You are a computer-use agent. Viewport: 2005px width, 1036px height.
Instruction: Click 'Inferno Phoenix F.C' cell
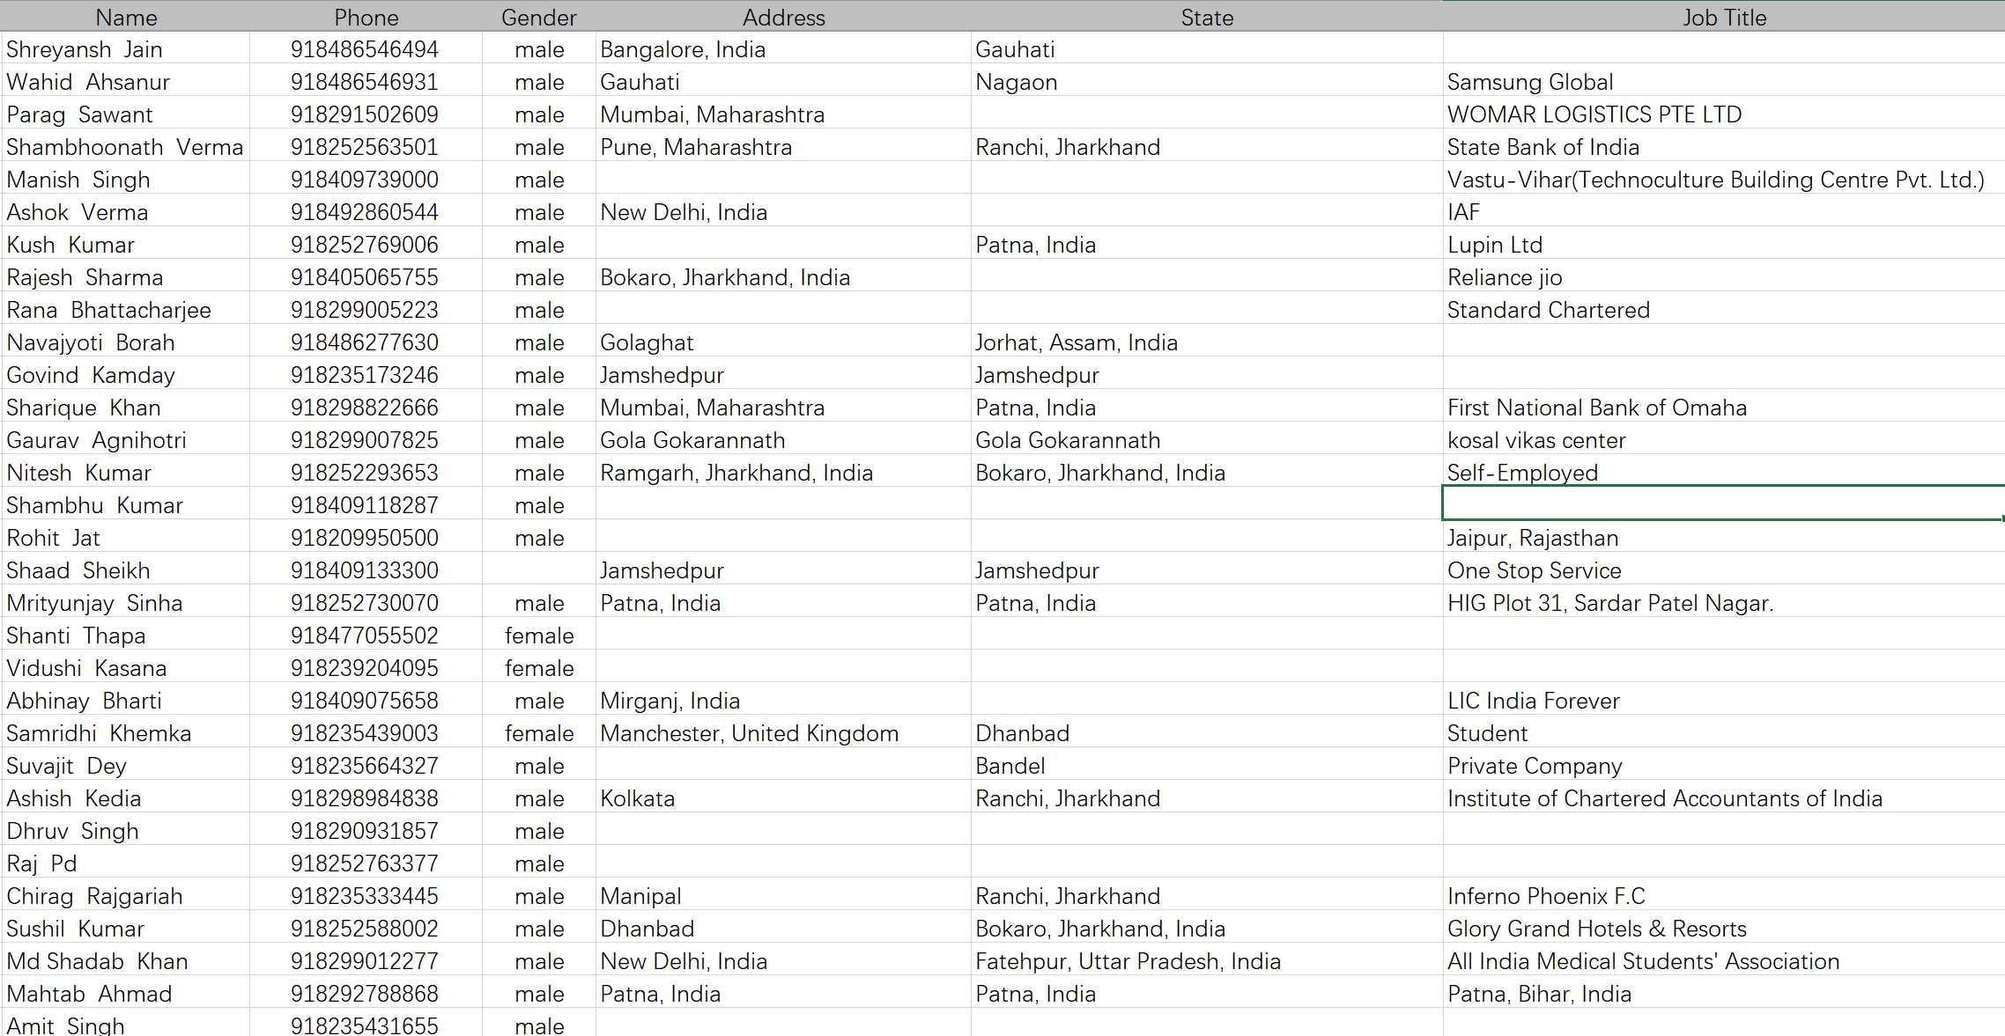click(1724, 896)
